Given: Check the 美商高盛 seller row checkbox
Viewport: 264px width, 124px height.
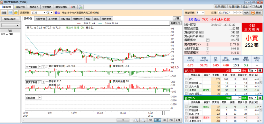Looking at the screenshot, I should (186, 107).
